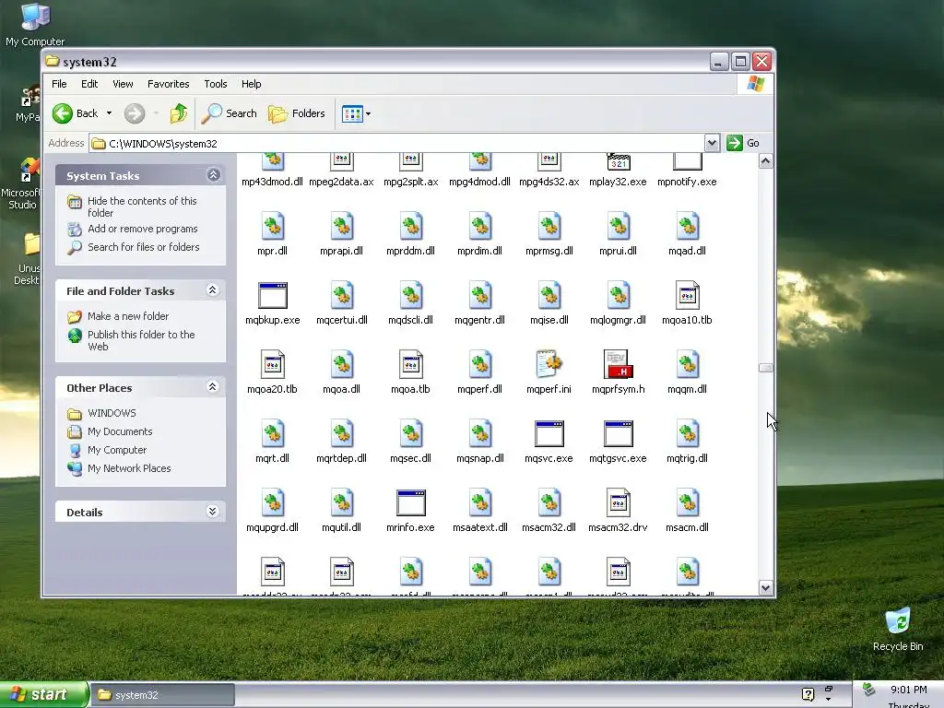Click Search for files or folders

tap(143, 247)
